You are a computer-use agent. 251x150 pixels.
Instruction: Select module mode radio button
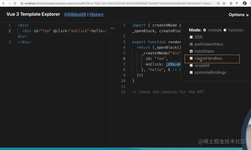coord(204,30)
